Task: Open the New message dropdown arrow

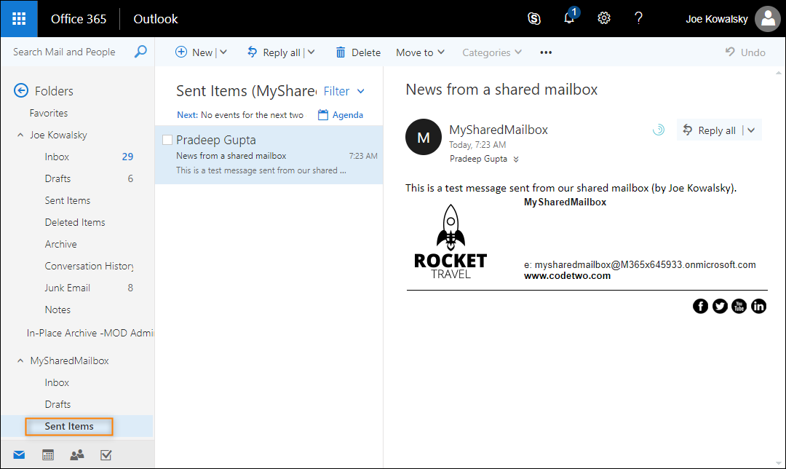Action: (222, 52)
